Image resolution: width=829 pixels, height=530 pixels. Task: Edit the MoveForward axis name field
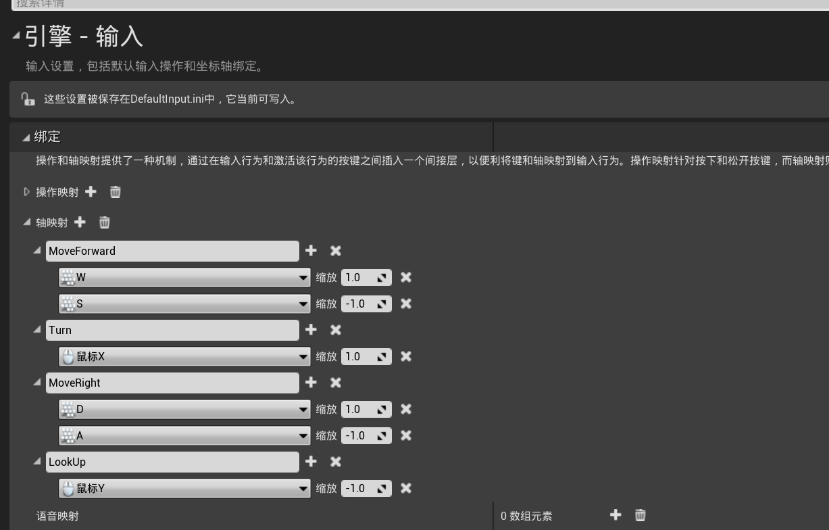pyautogui.click(x=172, y=251)
